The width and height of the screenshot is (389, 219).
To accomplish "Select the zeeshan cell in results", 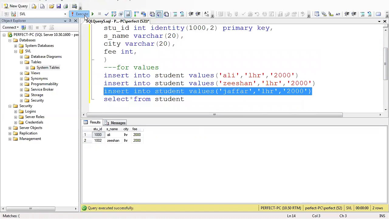I will [113, 141].
